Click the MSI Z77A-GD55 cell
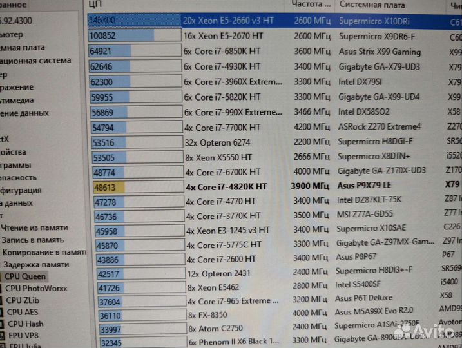462x348 pixels. (x=365, y=214)
